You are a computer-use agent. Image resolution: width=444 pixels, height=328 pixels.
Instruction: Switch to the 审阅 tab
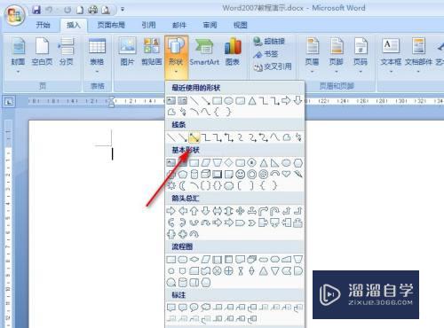pyautogui.click(x=210, y=25)
